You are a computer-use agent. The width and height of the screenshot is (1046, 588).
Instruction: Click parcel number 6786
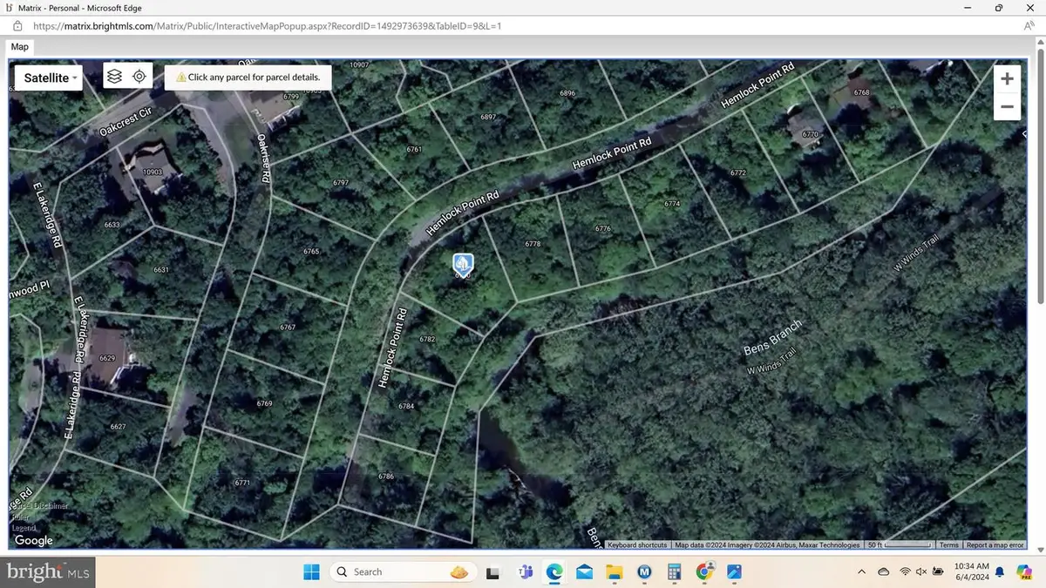pyautogui.click(x=386, y=477)
